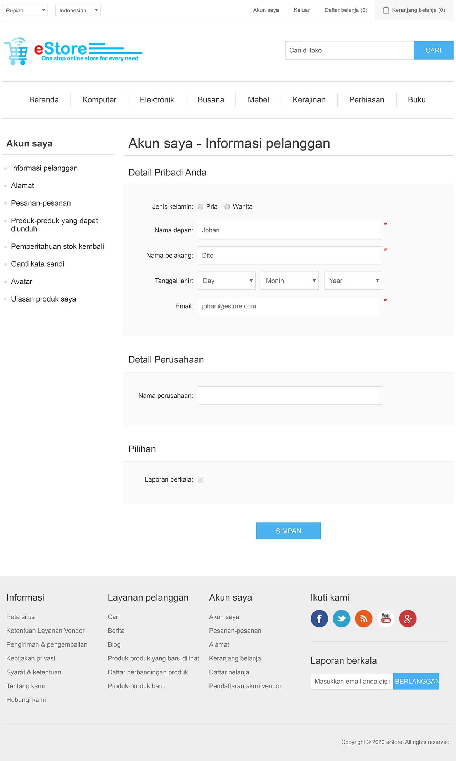The image size is (456, 761).
Task: Open the Rupiah currency selector
Action: [25, 10]
